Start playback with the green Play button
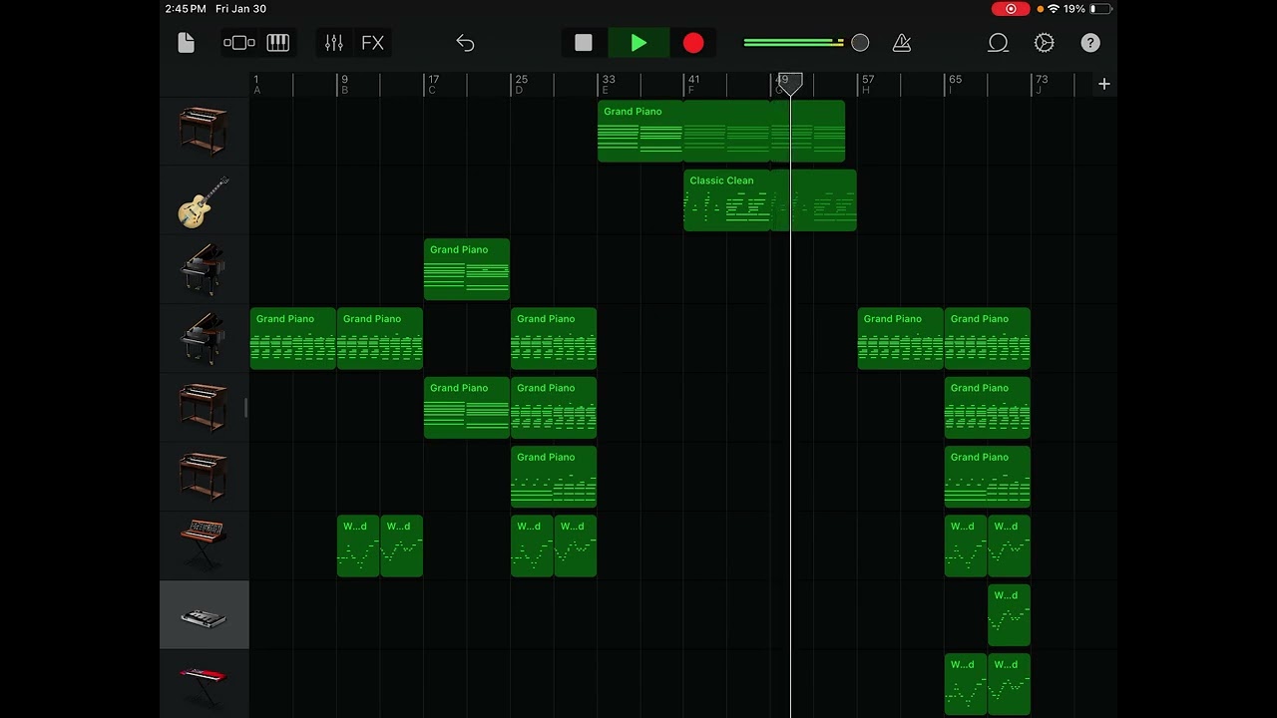 click(x=639, y=43)
